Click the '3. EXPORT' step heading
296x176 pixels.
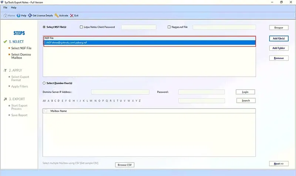(x=17, y=99)
